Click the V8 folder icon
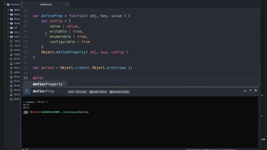The height and width of the screenshot is (150, 267). (x=11, y=32)
